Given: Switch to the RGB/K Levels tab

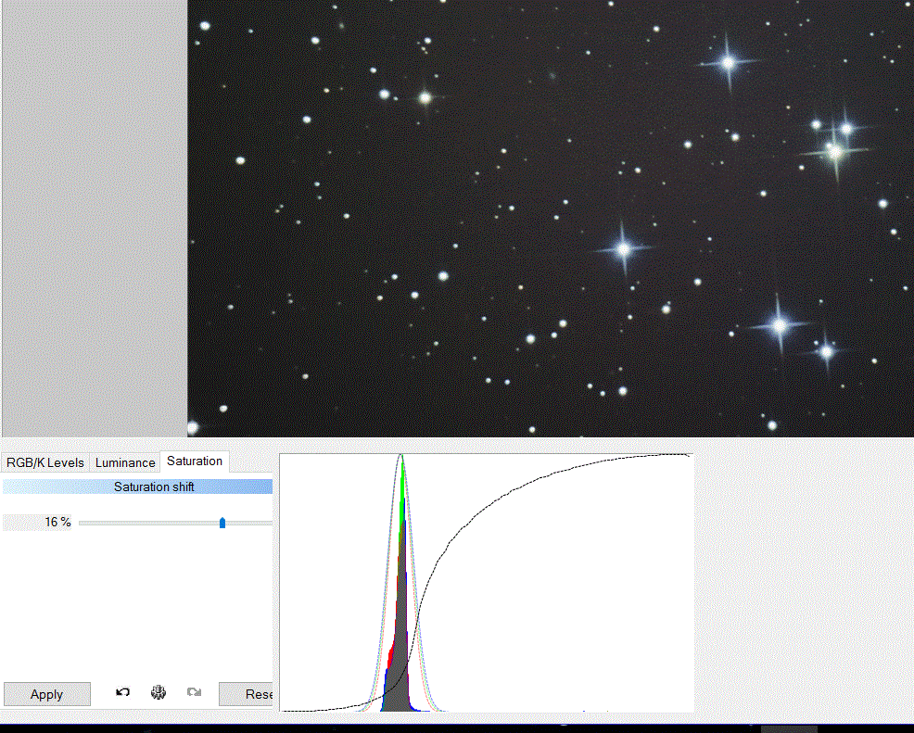Looking at the screenshot, I should [45, 461].
